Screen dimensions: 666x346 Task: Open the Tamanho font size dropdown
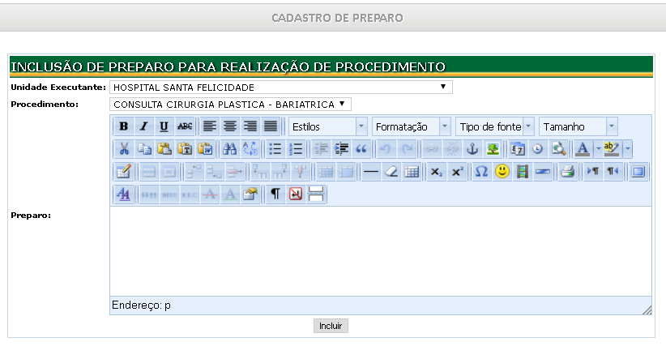click(x=578, y=126)
